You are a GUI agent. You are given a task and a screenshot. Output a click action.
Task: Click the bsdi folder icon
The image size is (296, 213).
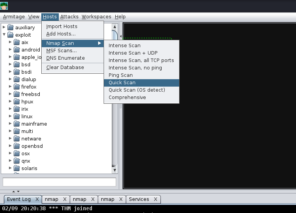point(17,72)
